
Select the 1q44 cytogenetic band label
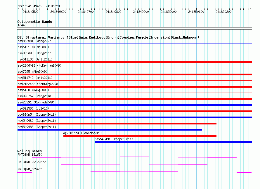coord(21,25)
